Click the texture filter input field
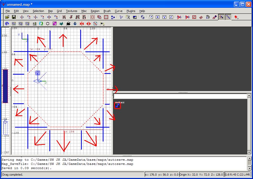Viewport: 253px width, 179px height. (180, 96)
